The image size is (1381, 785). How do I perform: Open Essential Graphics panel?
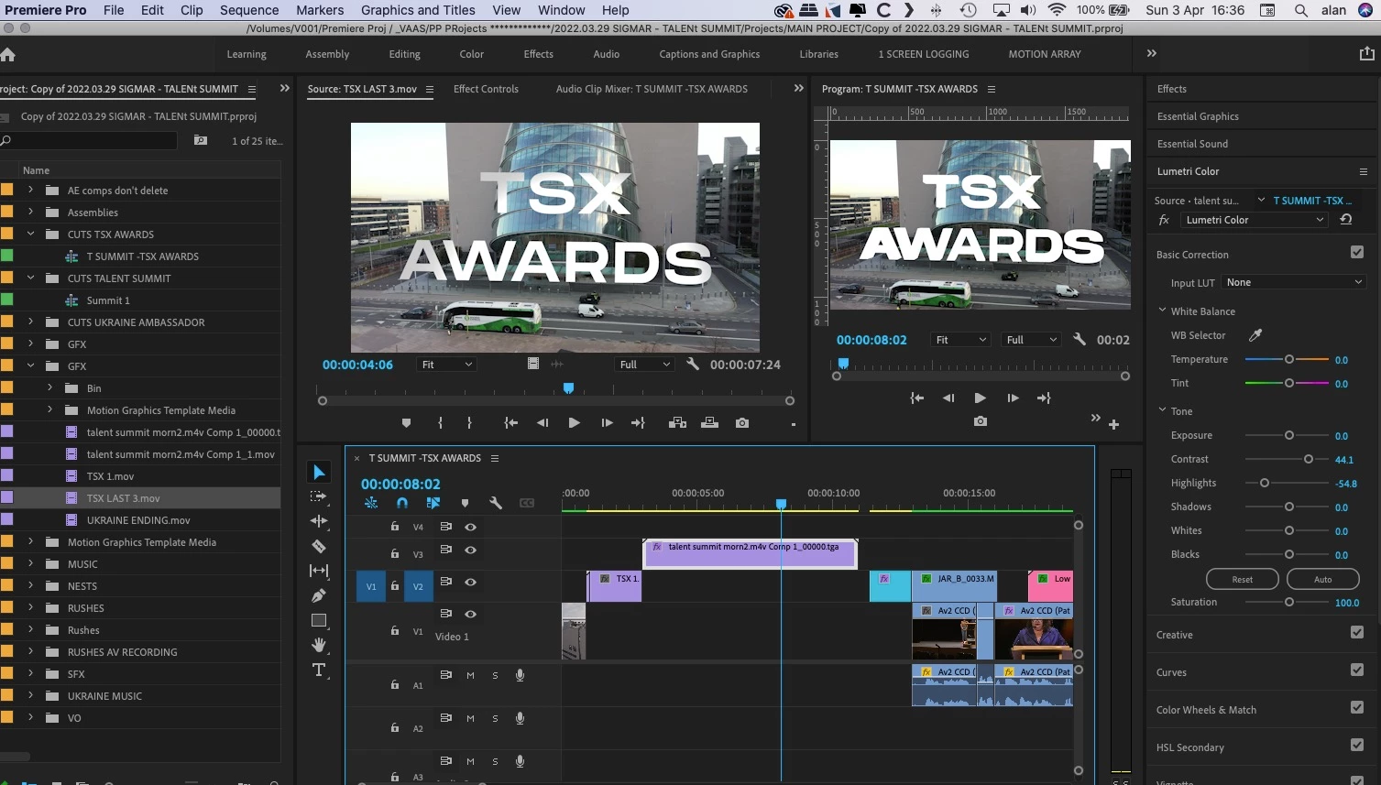[1198, 116]
